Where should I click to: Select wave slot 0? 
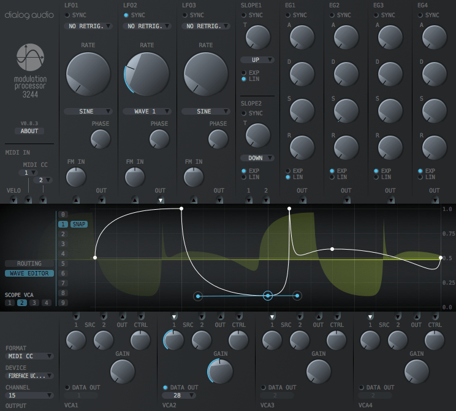tap(63, 215)
